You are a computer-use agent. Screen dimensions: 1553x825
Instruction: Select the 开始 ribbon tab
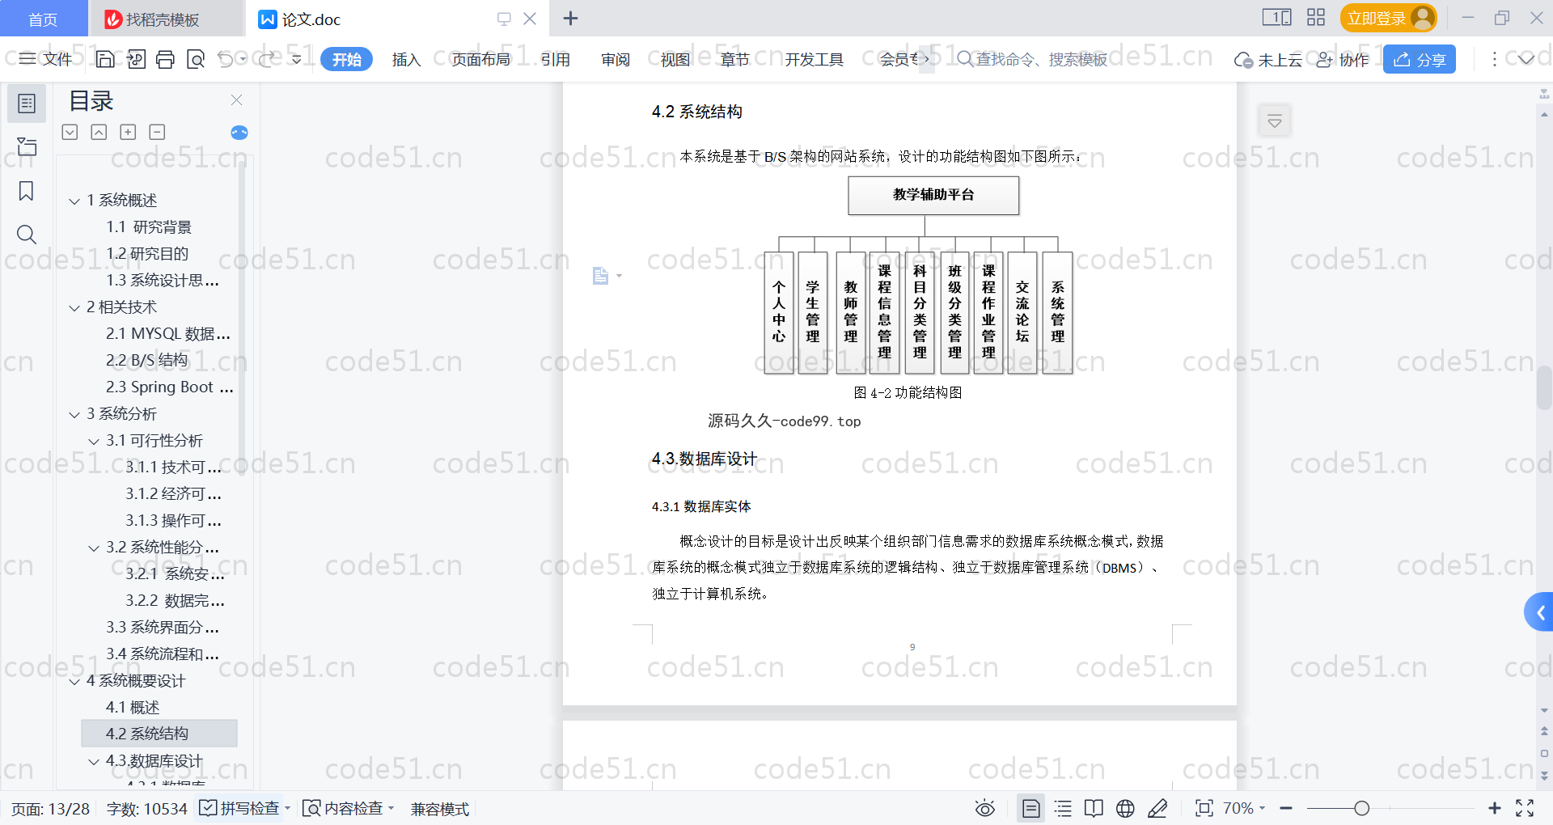point(346,59)
